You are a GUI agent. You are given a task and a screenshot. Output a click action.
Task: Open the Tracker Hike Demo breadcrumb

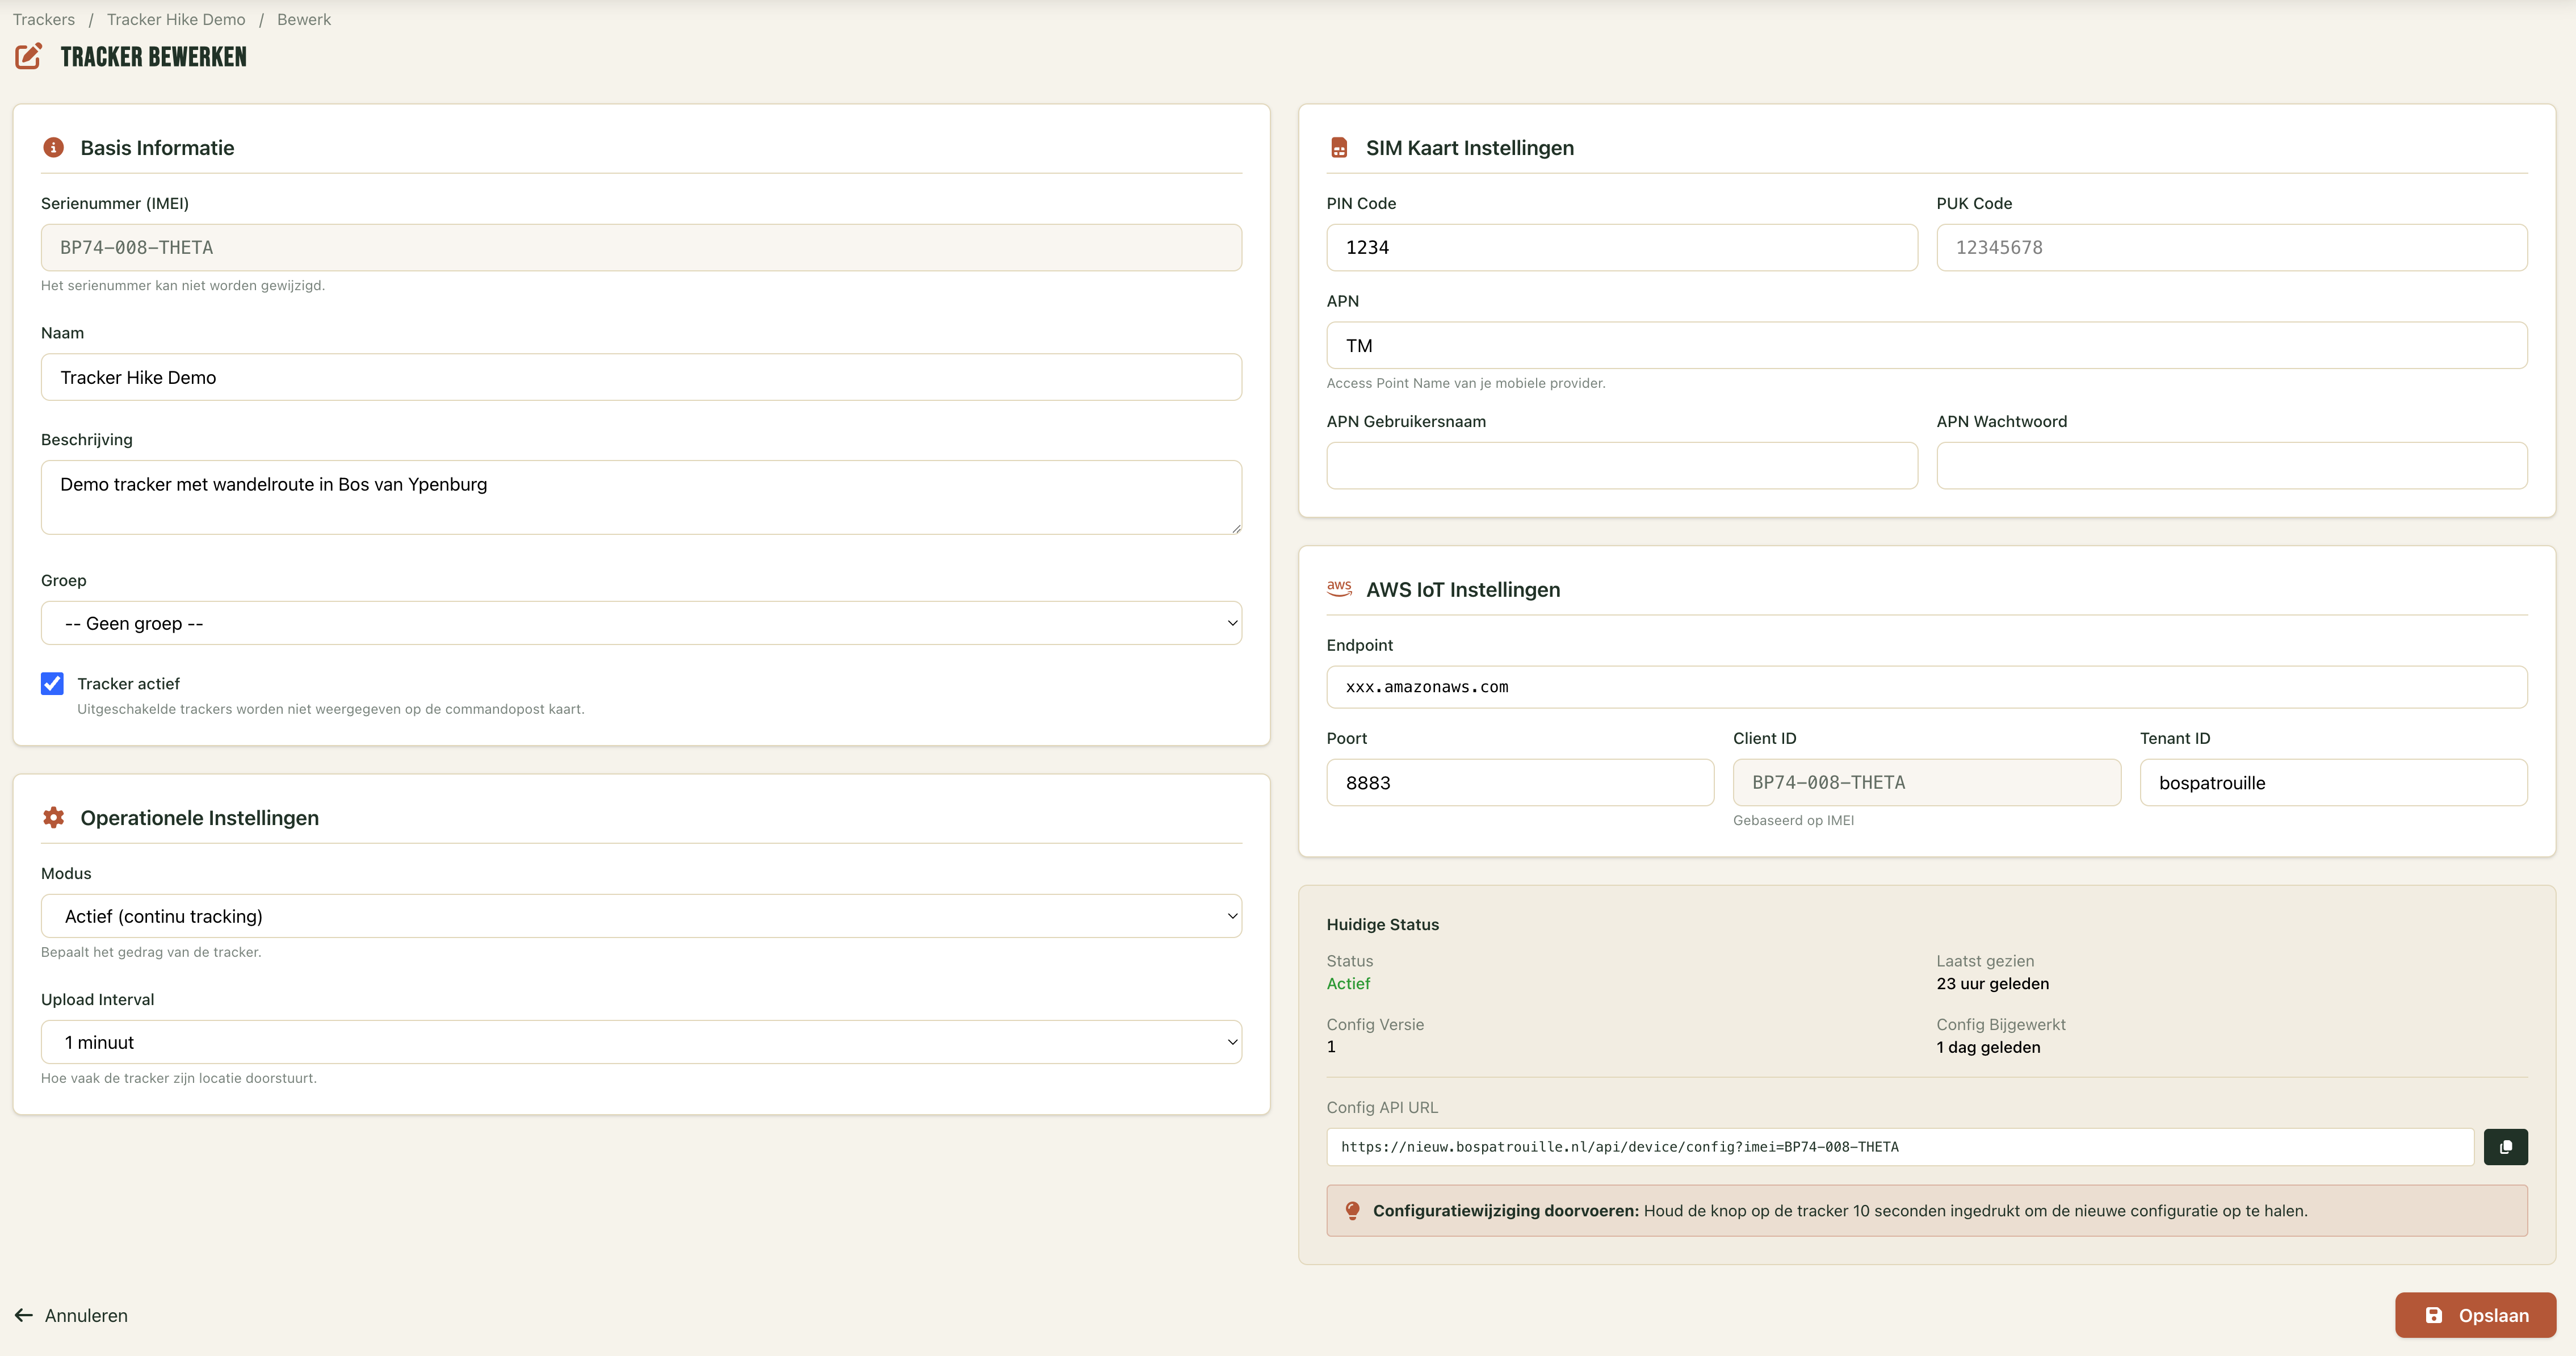pyautogui.click(x=176, y=19)
